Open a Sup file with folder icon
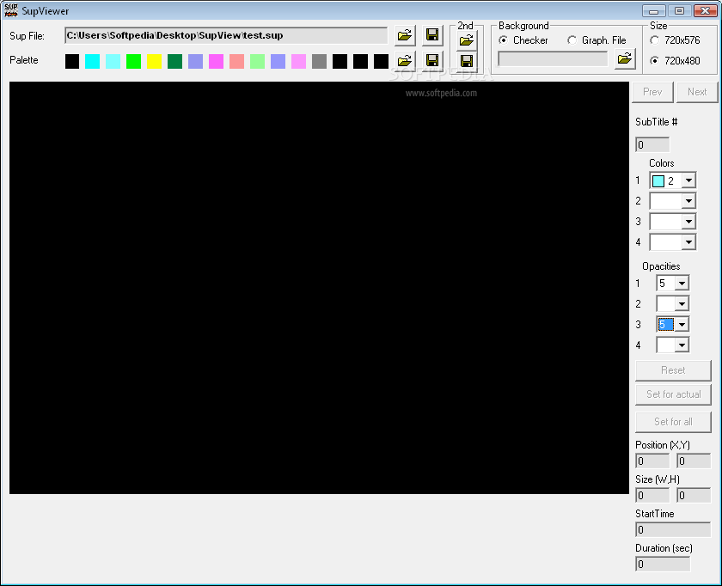The height and width of the screenshot is (586, 722). coord(405,35)
